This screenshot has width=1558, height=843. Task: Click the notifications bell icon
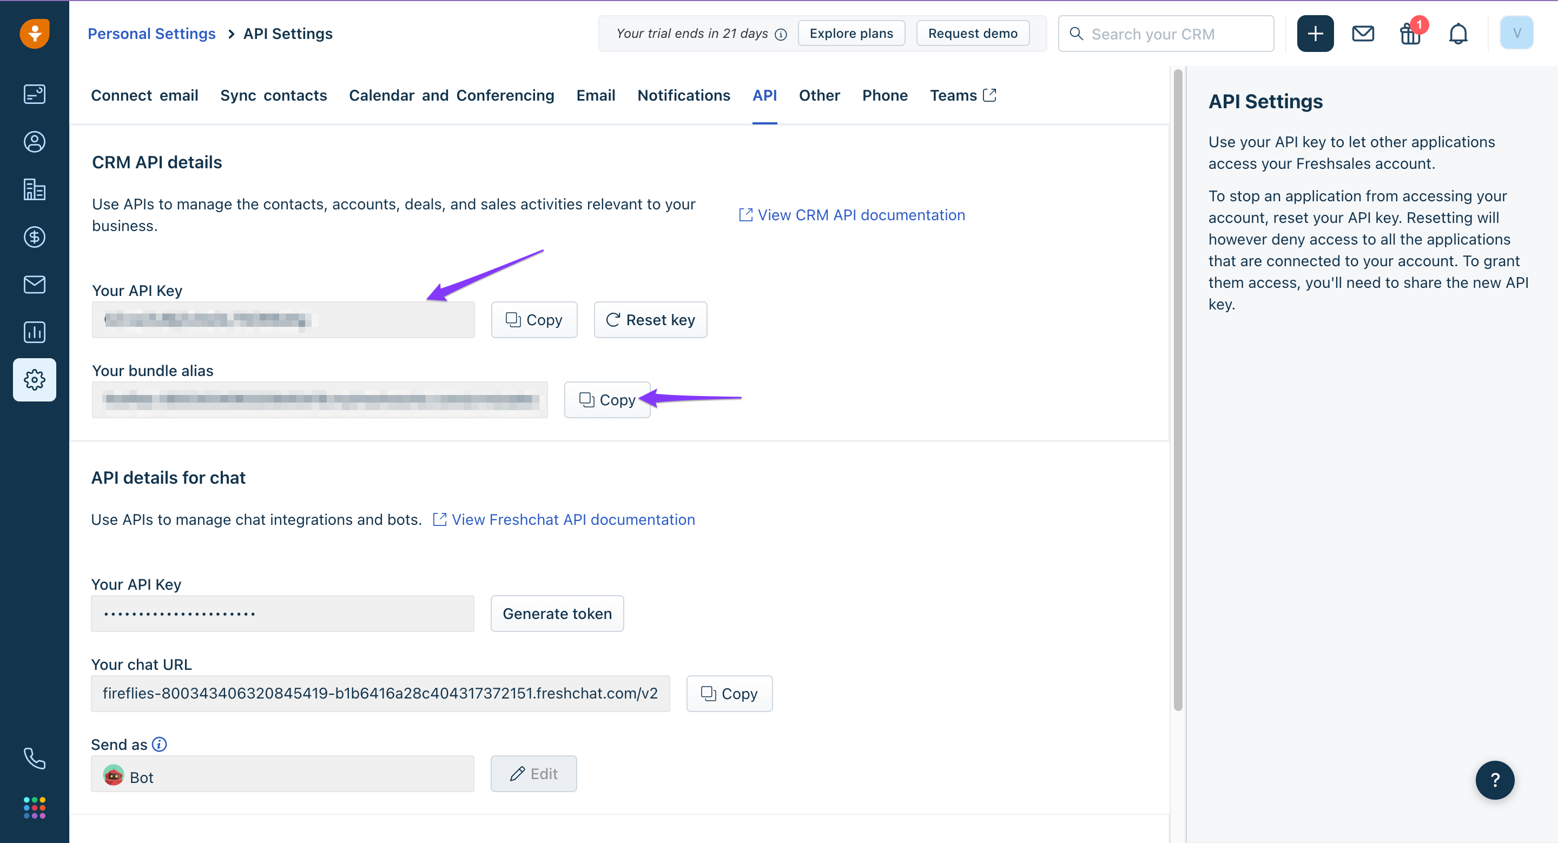pyautogui.click(x=1458, y=34)
